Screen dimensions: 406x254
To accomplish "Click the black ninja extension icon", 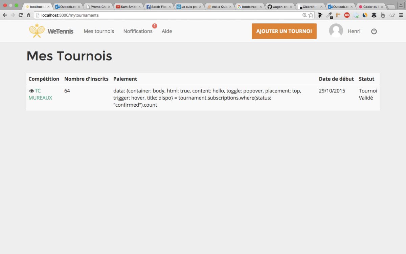I will point(320,15).
